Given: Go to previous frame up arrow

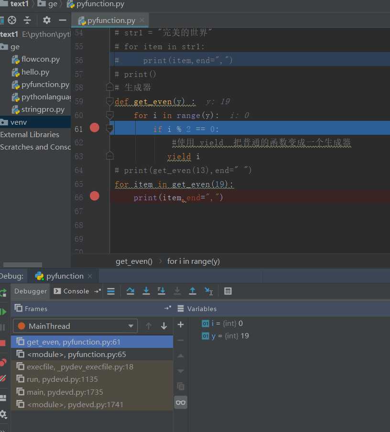Looking at the screenshot, I should pos(149,326).
